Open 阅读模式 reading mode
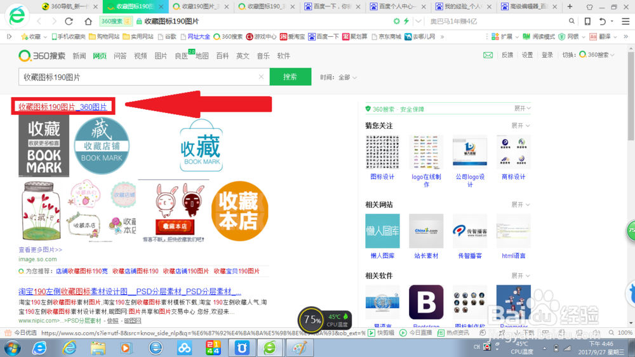Image resolution: width=635 pixels, height=357 pixels. (538, 37)
